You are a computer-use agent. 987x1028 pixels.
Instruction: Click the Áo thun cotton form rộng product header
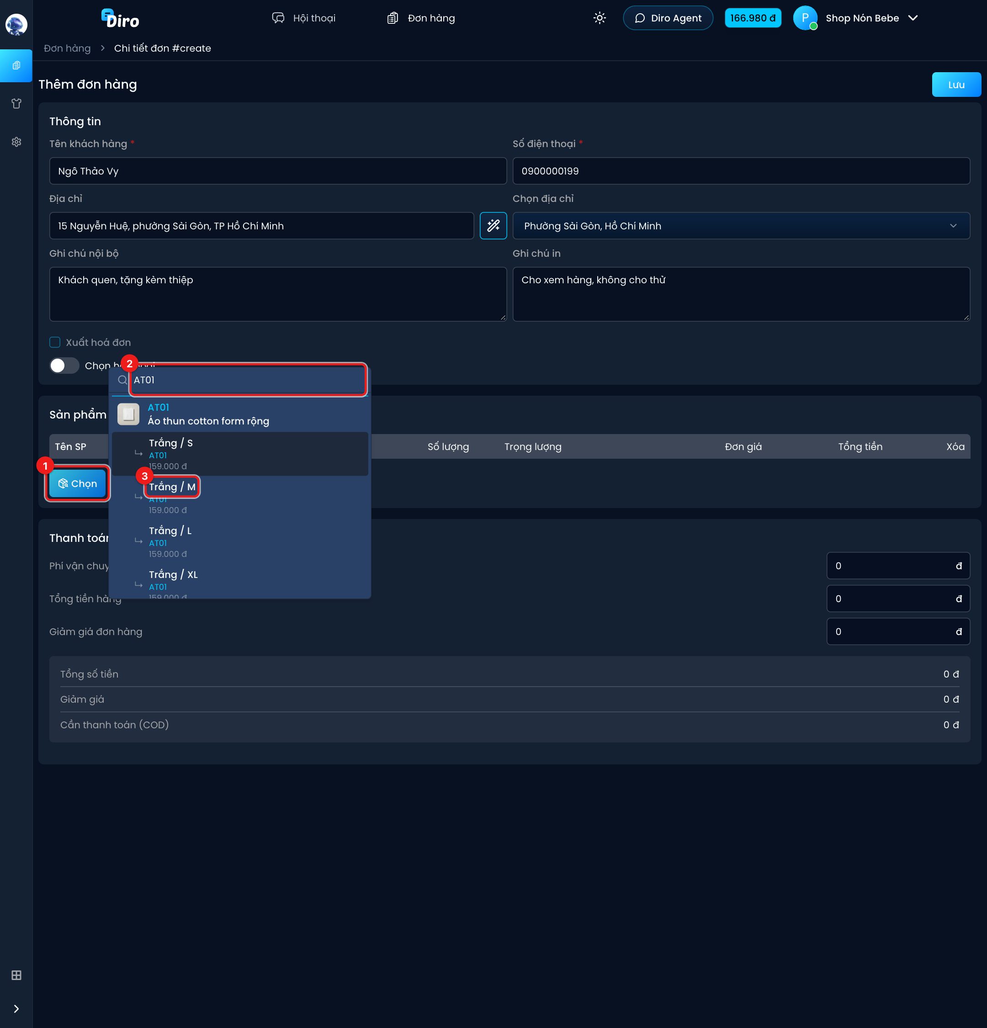[240, 414]
